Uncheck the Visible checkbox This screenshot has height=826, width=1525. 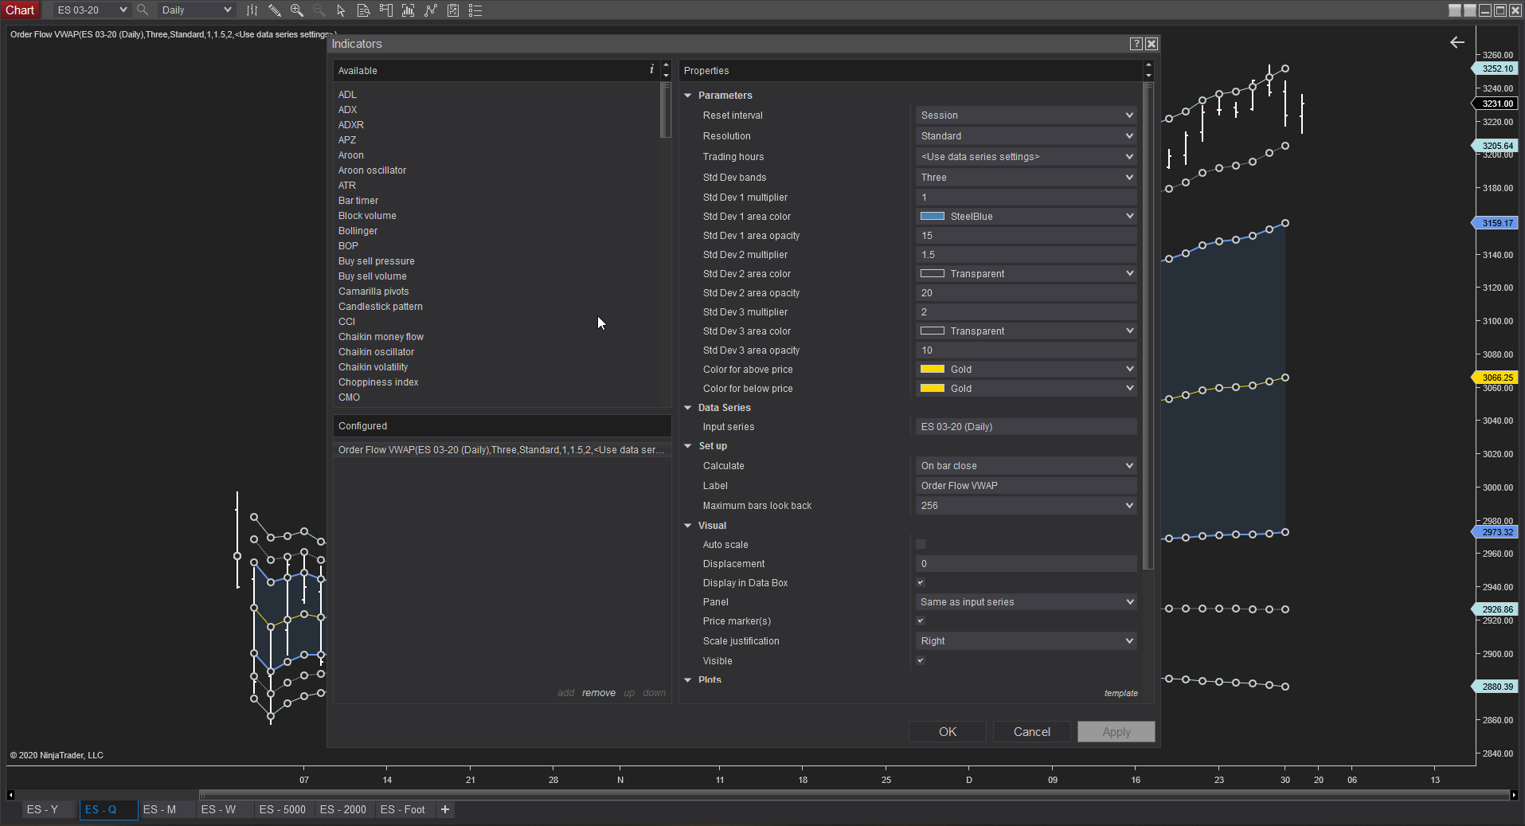(921, 660)
